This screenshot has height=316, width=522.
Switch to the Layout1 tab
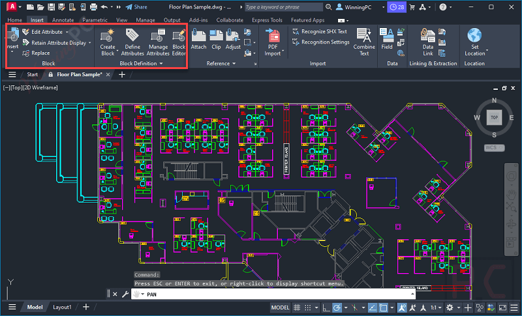pyautogui.click(x=62, y=307)
